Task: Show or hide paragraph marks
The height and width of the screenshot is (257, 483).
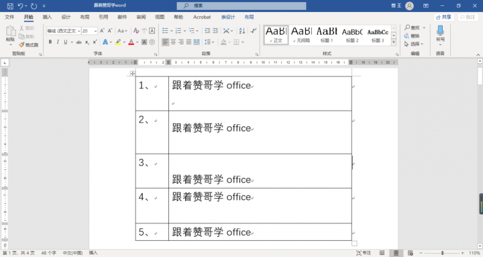Action: pyautogui.click(x=253, y=31)
